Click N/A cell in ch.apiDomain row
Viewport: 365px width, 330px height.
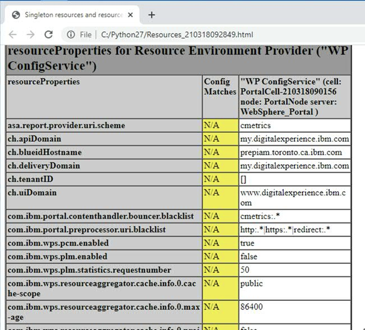pos(220,139)
